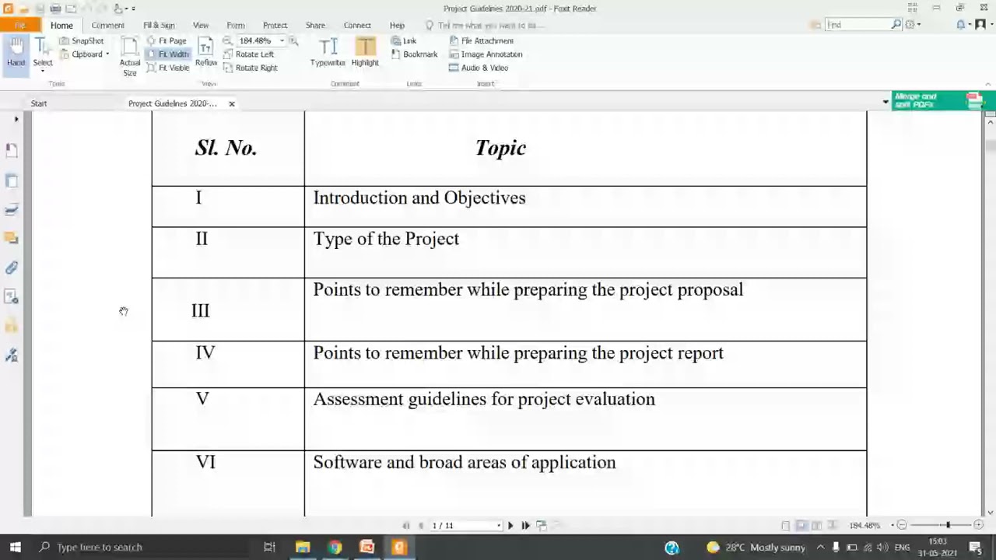The height and width of the screenshot is (560, 996).
Task: Toggle Fit Width view
Action: [x=167, y=54]
